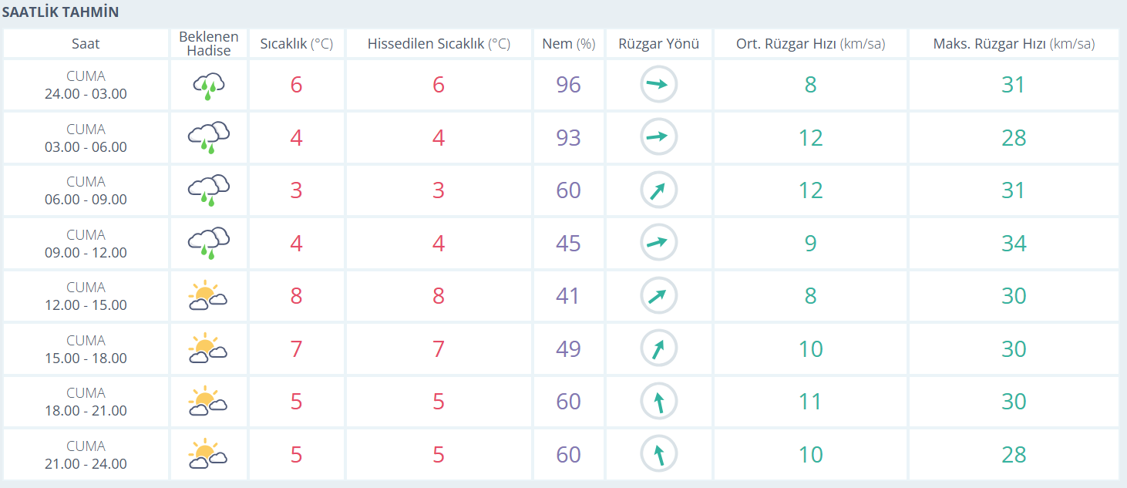Click the "Beklenen Hadise" column header

[208, 44]
